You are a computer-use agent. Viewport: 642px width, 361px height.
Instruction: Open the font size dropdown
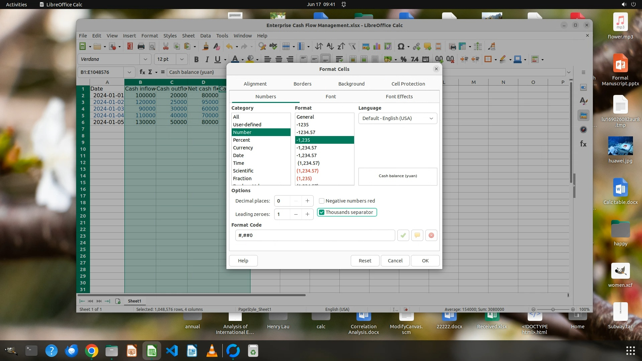tap(182, 59)
